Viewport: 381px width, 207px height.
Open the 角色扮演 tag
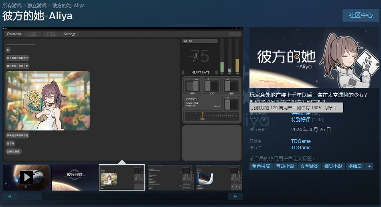point(261,166)
